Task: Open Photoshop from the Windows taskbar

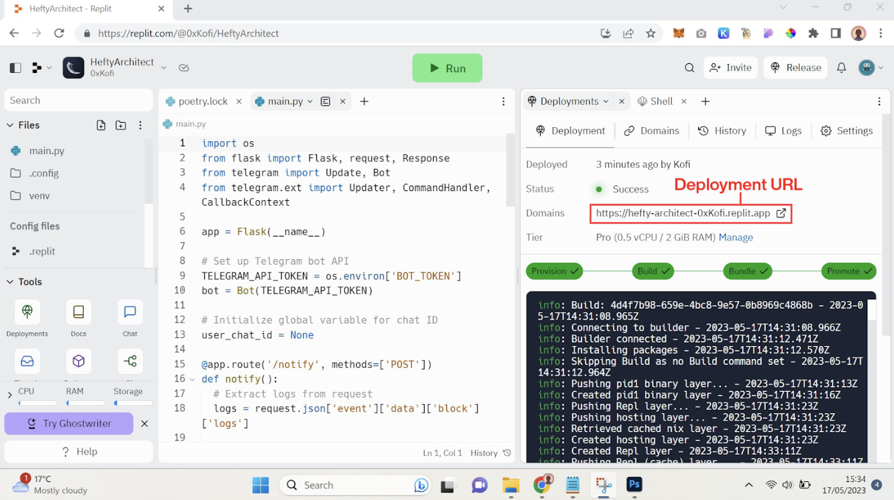Action: 634,485
